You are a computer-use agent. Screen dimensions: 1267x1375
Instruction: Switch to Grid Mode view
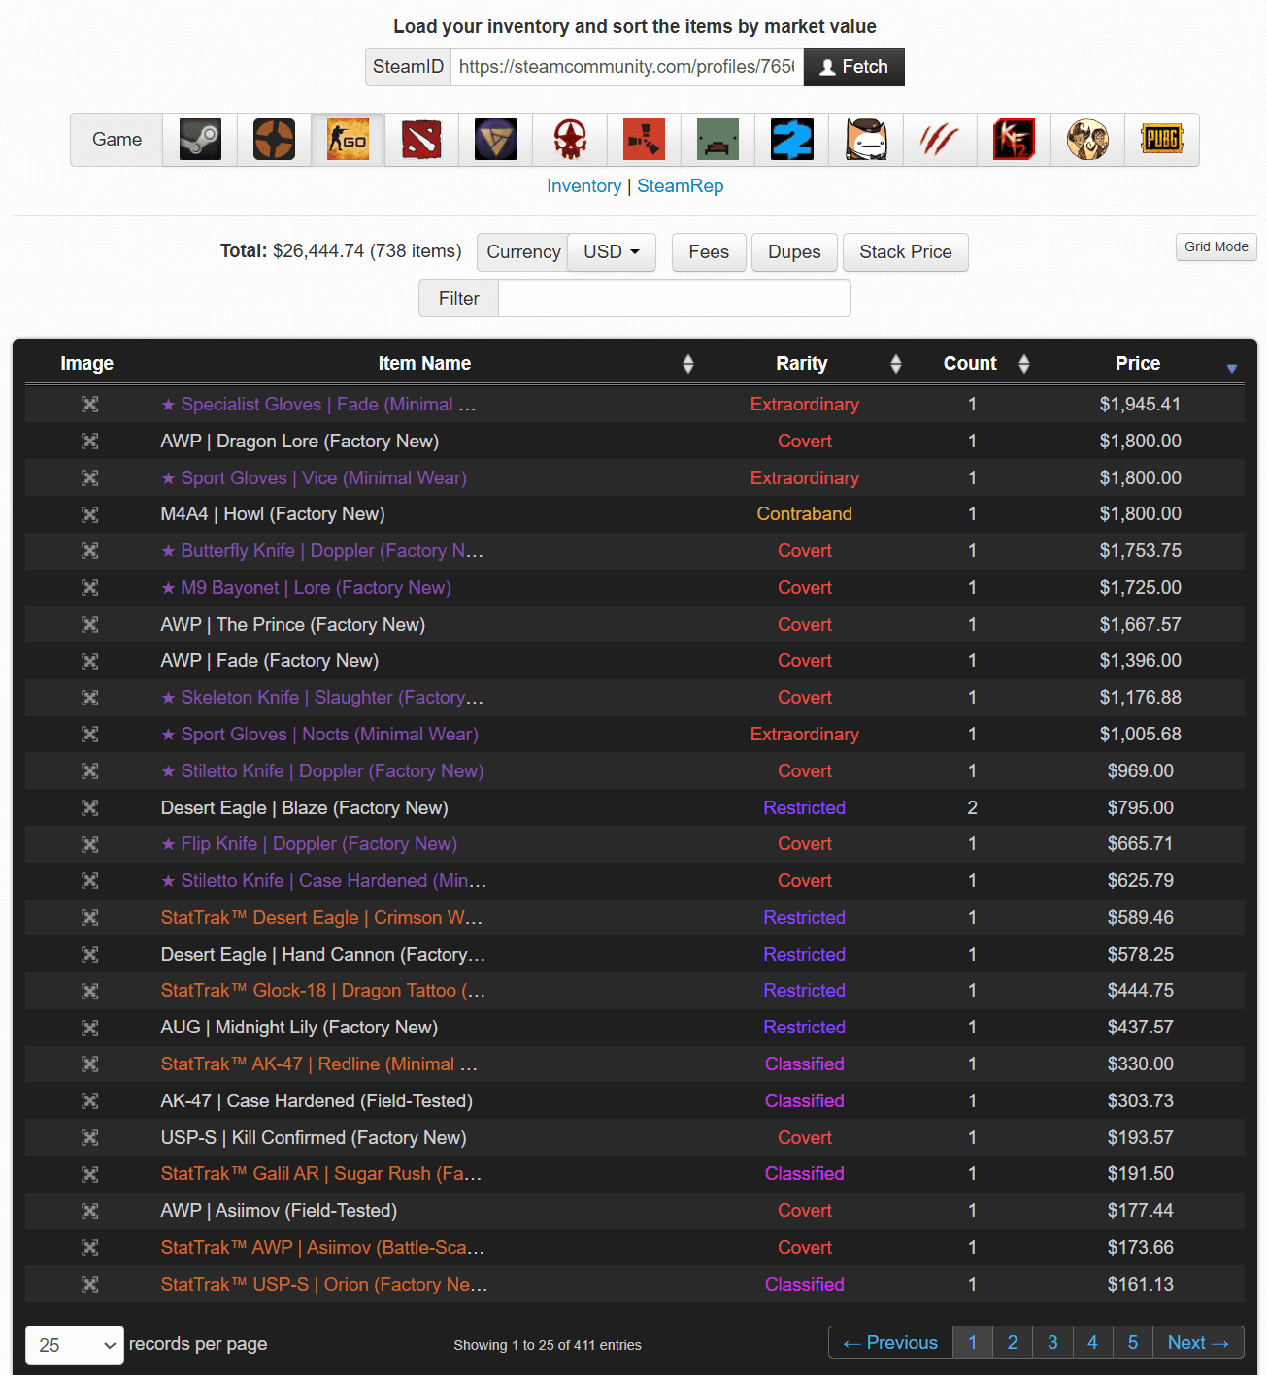click(1216, 247)
